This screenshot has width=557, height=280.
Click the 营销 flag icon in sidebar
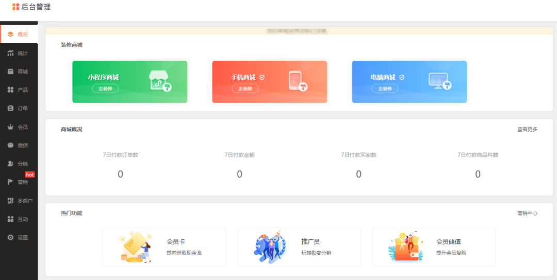click(x=10, y=182)
